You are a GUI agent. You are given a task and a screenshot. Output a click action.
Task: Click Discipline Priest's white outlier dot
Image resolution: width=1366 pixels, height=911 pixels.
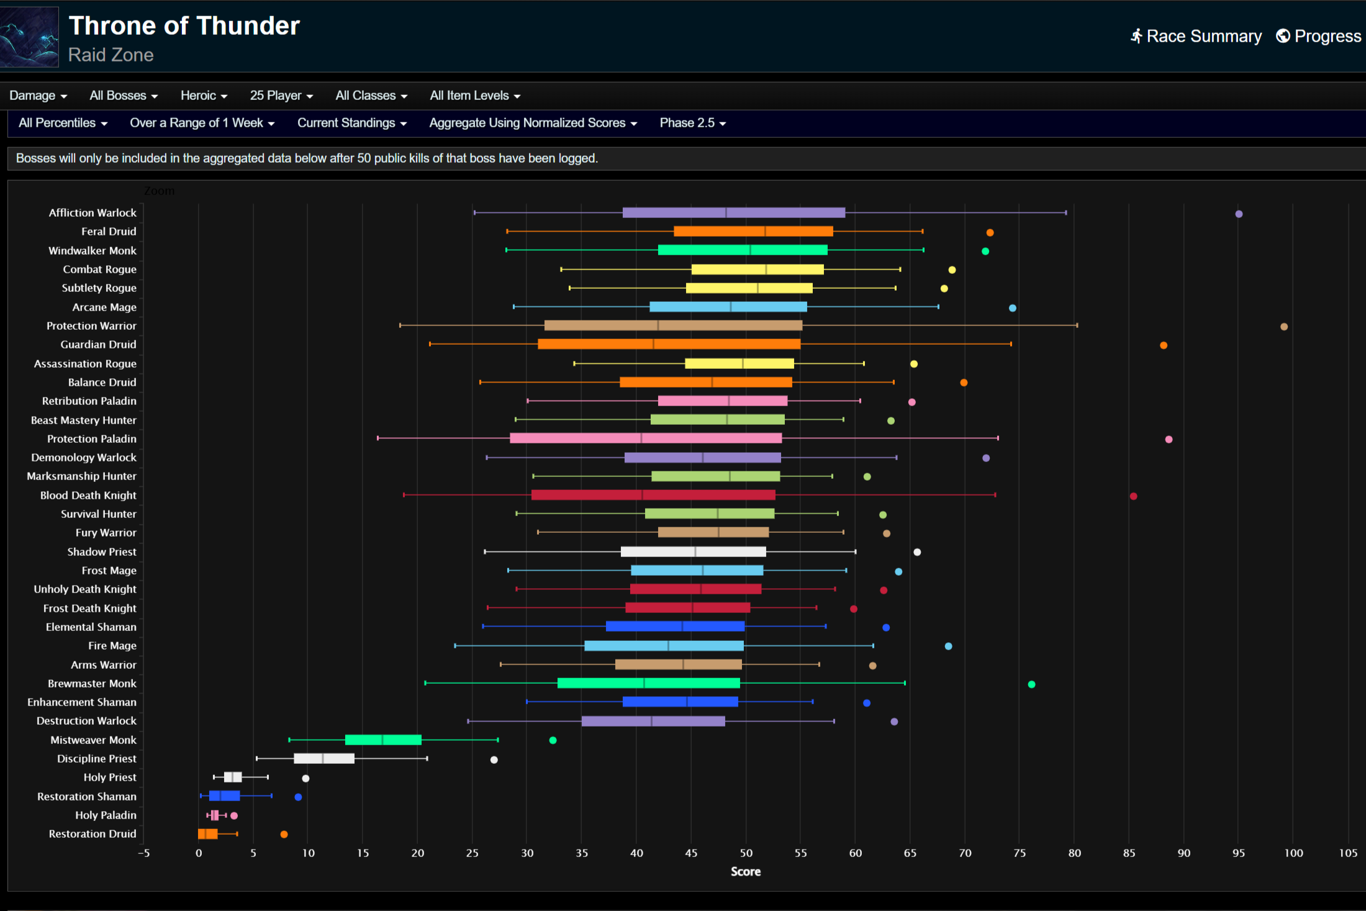(x=494, y=759)
